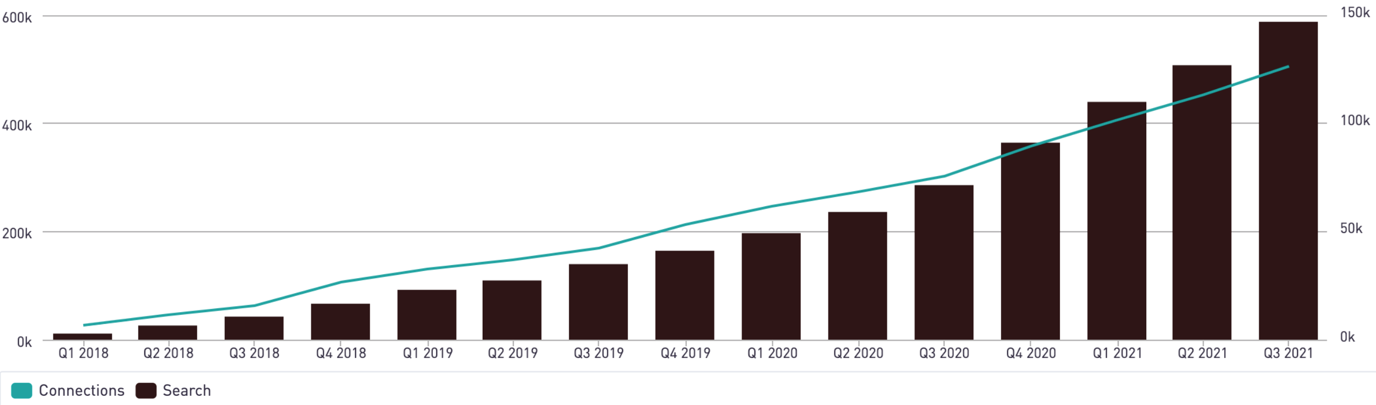Click the teal Connections color swatch

pos(22,390)
